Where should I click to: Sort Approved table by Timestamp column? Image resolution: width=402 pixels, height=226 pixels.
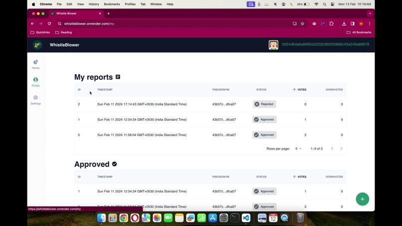(105, 177)
